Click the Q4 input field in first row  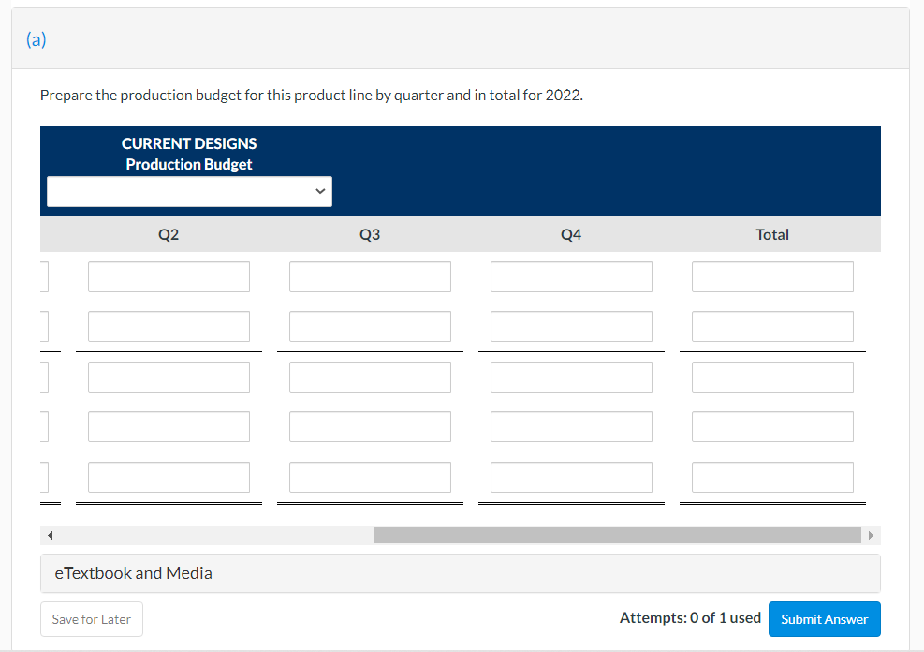[x=572, y=277]
